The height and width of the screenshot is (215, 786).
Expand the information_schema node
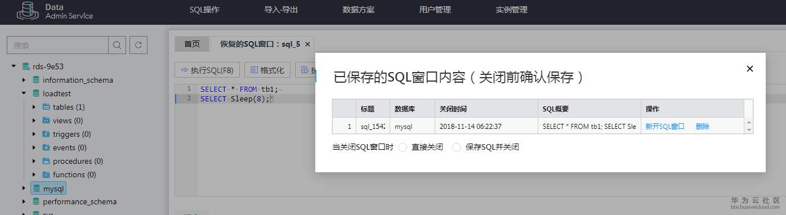(x=24, y=80)
